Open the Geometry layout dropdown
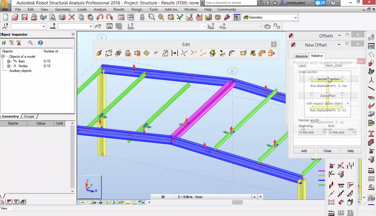376x216 pixels. coord(295,17)
